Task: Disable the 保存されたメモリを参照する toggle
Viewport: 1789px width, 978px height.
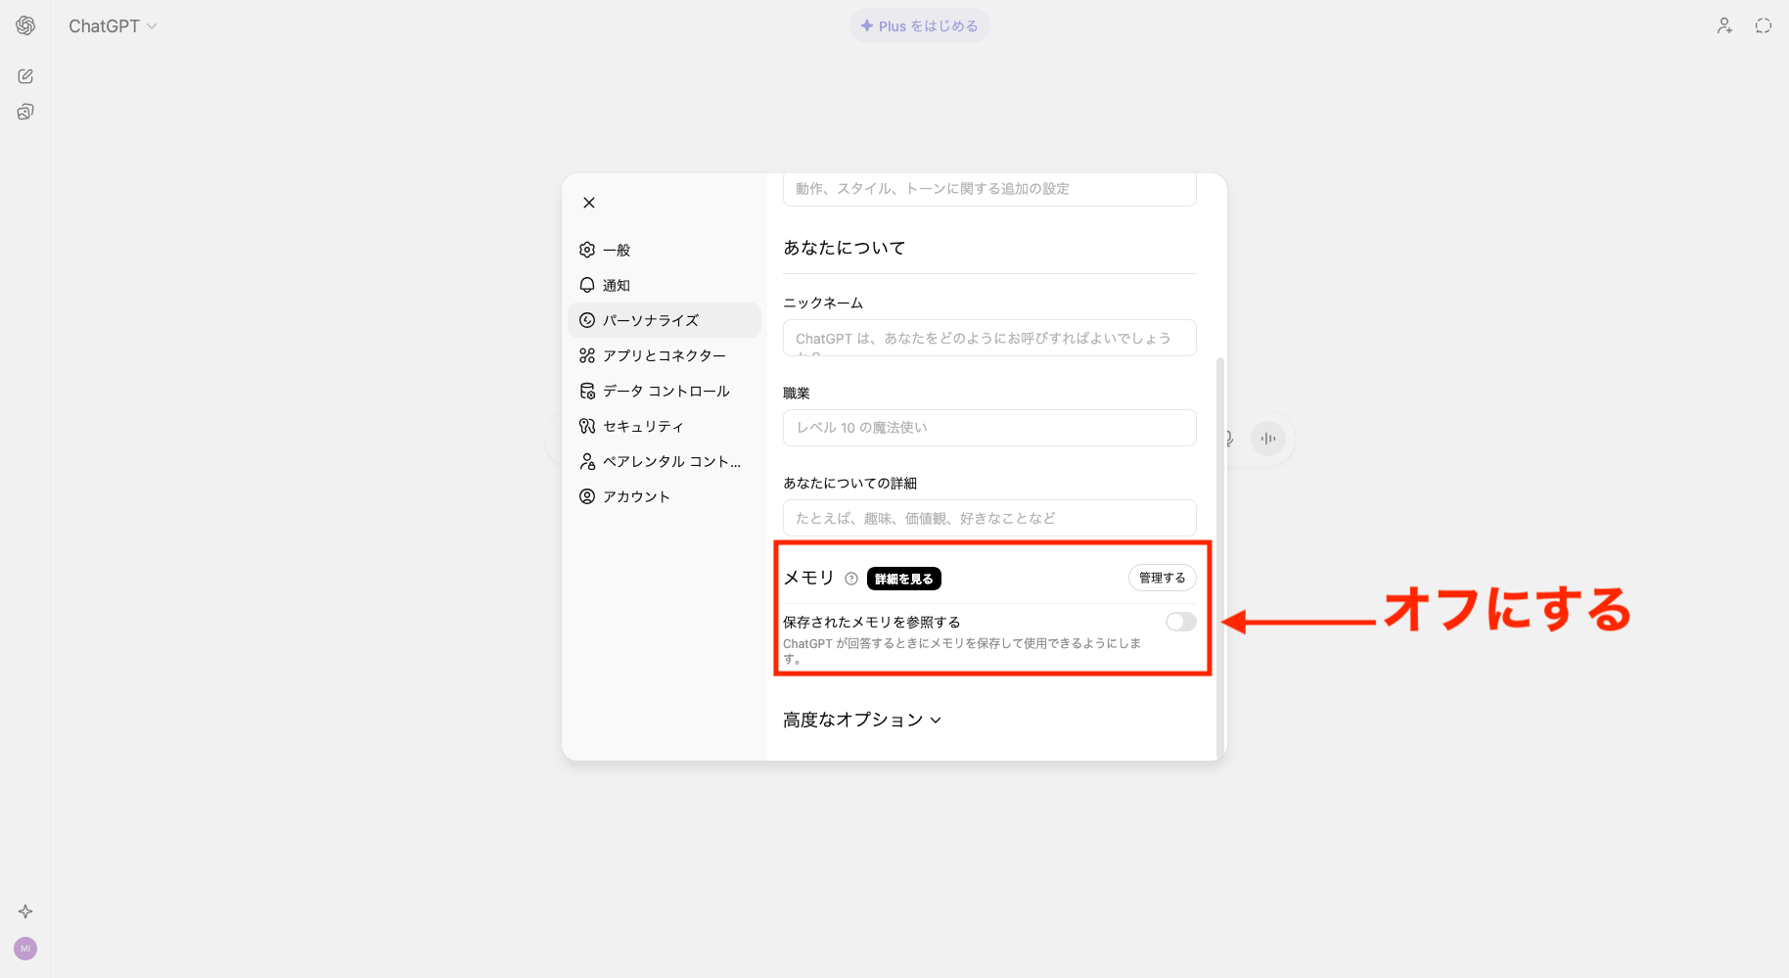Action: click(x=1180, y=622)
